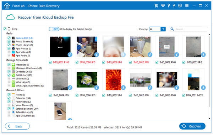Open the Facebook icon in title bar
213x135 pixels.
click(174, 6)
